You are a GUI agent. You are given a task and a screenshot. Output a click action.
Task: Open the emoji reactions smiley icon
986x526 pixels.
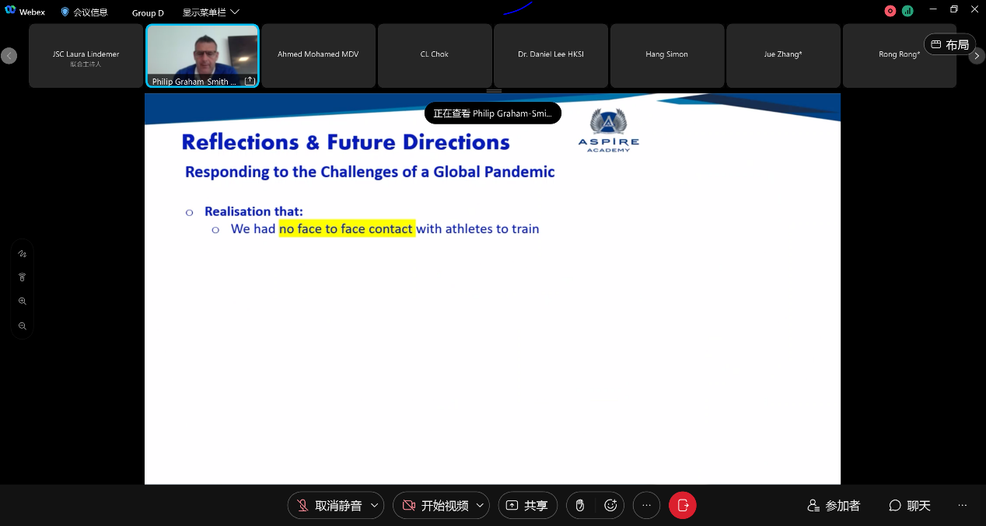click(610, 506)
